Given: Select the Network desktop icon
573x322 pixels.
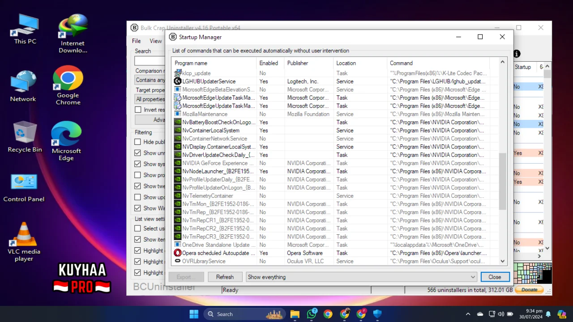Looking at the screenshot, I should (x=23, y=86).
